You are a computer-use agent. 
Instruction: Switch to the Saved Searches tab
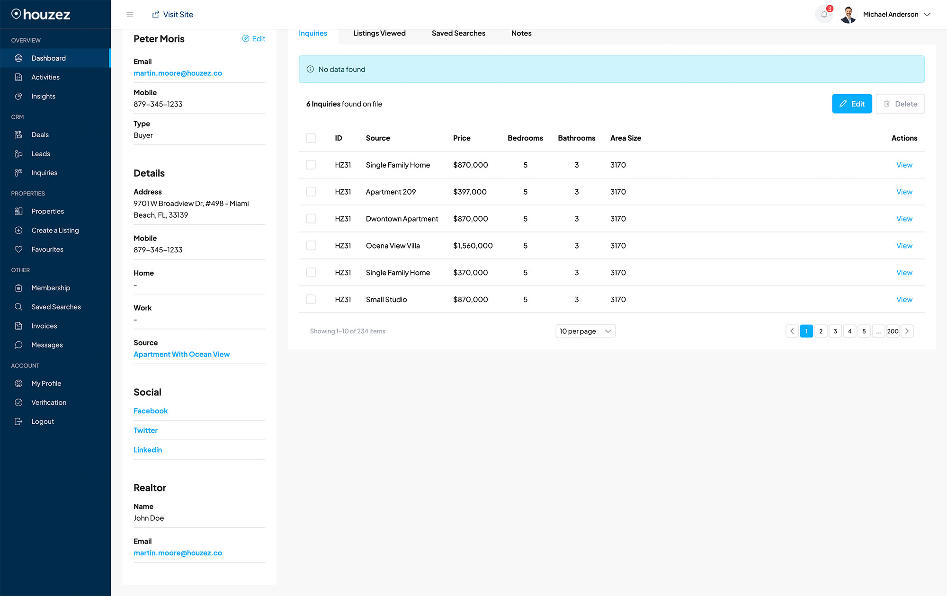pos(458,33)
